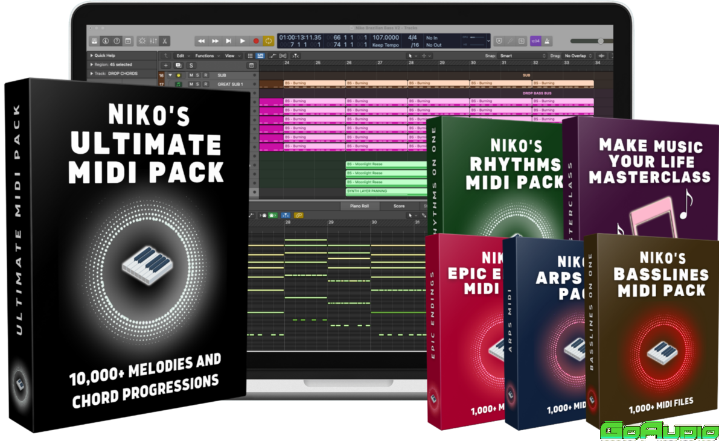719x441 pixels.
Task: Toggle the control bar Solo S button
Action: coord(522,41)
